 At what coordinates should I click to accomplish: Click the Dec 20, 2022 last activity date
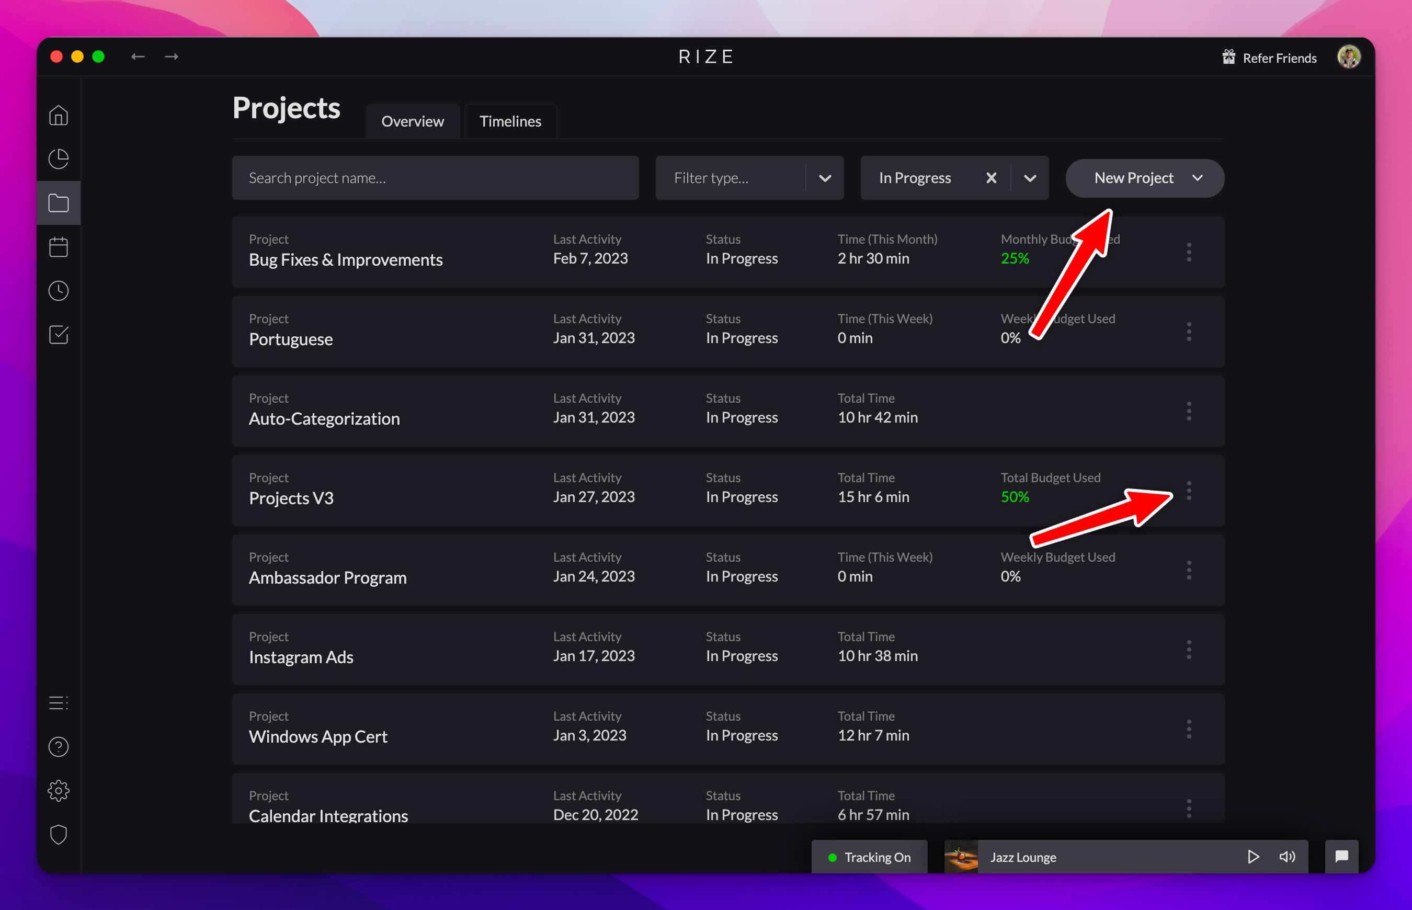pyautogui.click(x=596, y=814)
